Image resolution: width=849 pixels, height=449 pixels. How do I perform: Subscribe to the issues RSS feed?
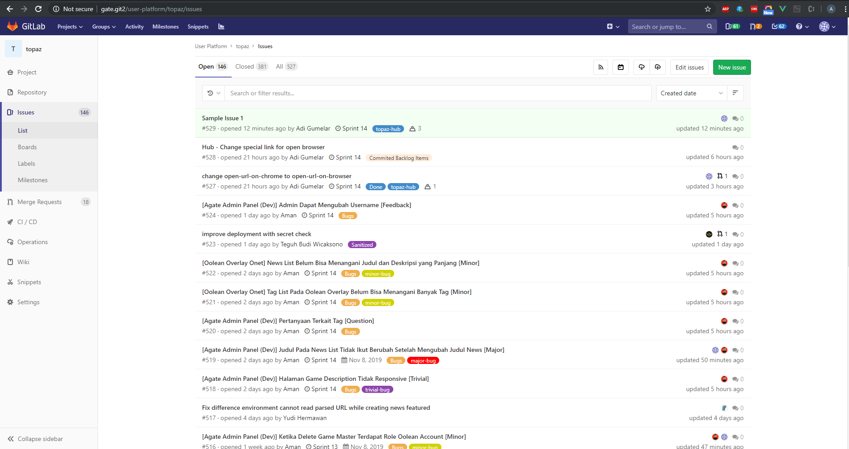tap(600, 67)
